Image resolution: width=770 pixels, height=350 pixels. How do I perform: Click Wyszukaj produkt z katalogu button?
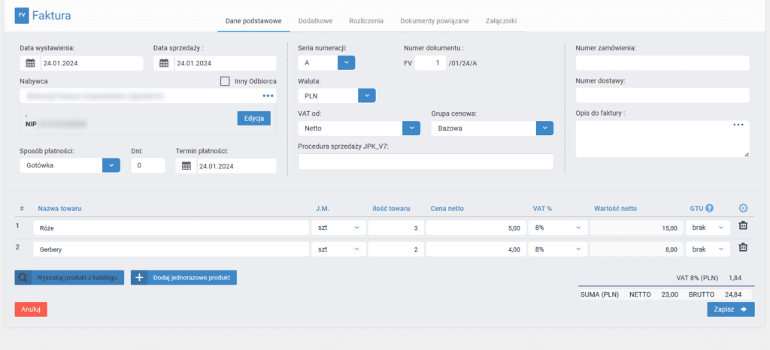(69, 278)
